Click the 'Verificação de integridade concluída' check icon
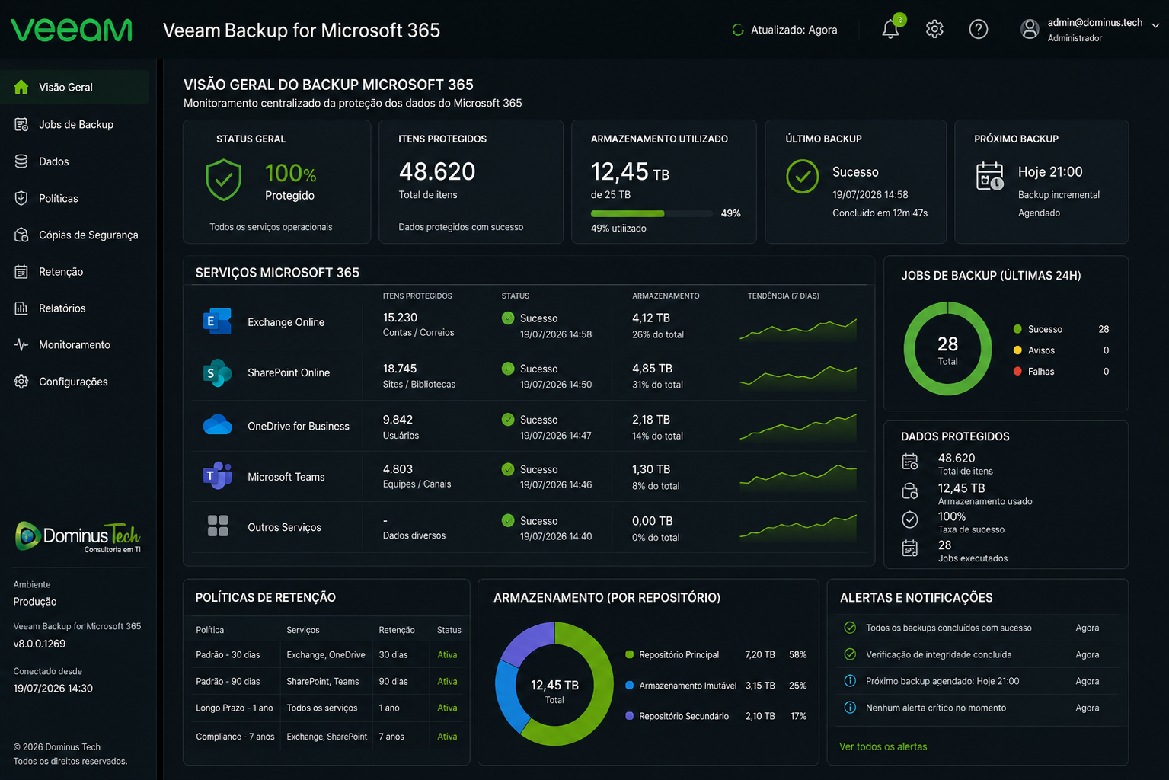 pos(850,654)
